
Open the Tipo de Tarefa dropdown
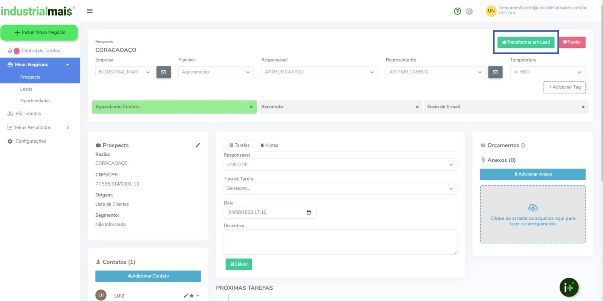tap(340, 189)
